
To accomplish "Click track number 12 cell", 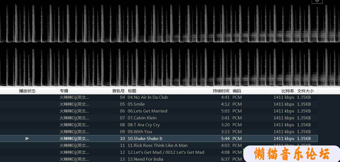I will click(122, 152).
